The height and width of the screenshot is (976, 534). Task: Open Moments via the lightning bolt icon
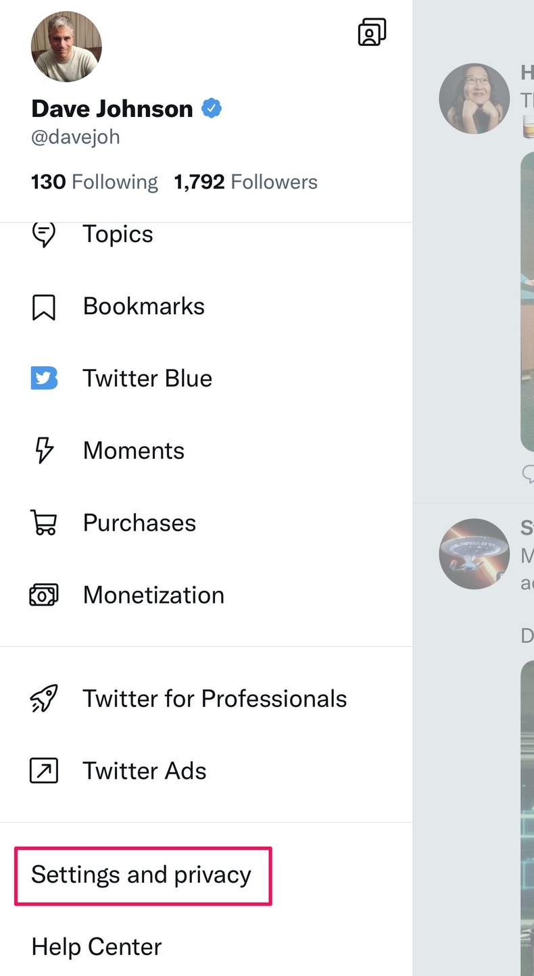coord(43,451)
